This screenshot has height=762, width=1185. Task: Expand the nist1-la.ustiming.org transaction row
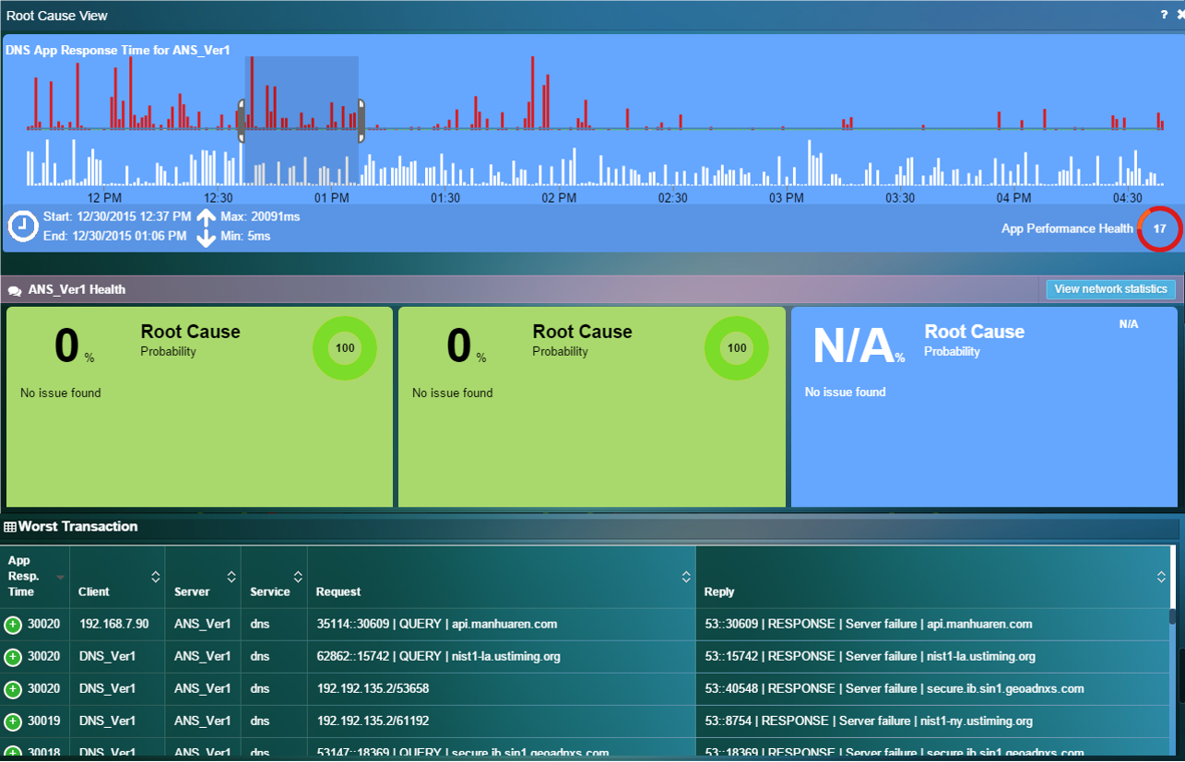click(13, 657)
